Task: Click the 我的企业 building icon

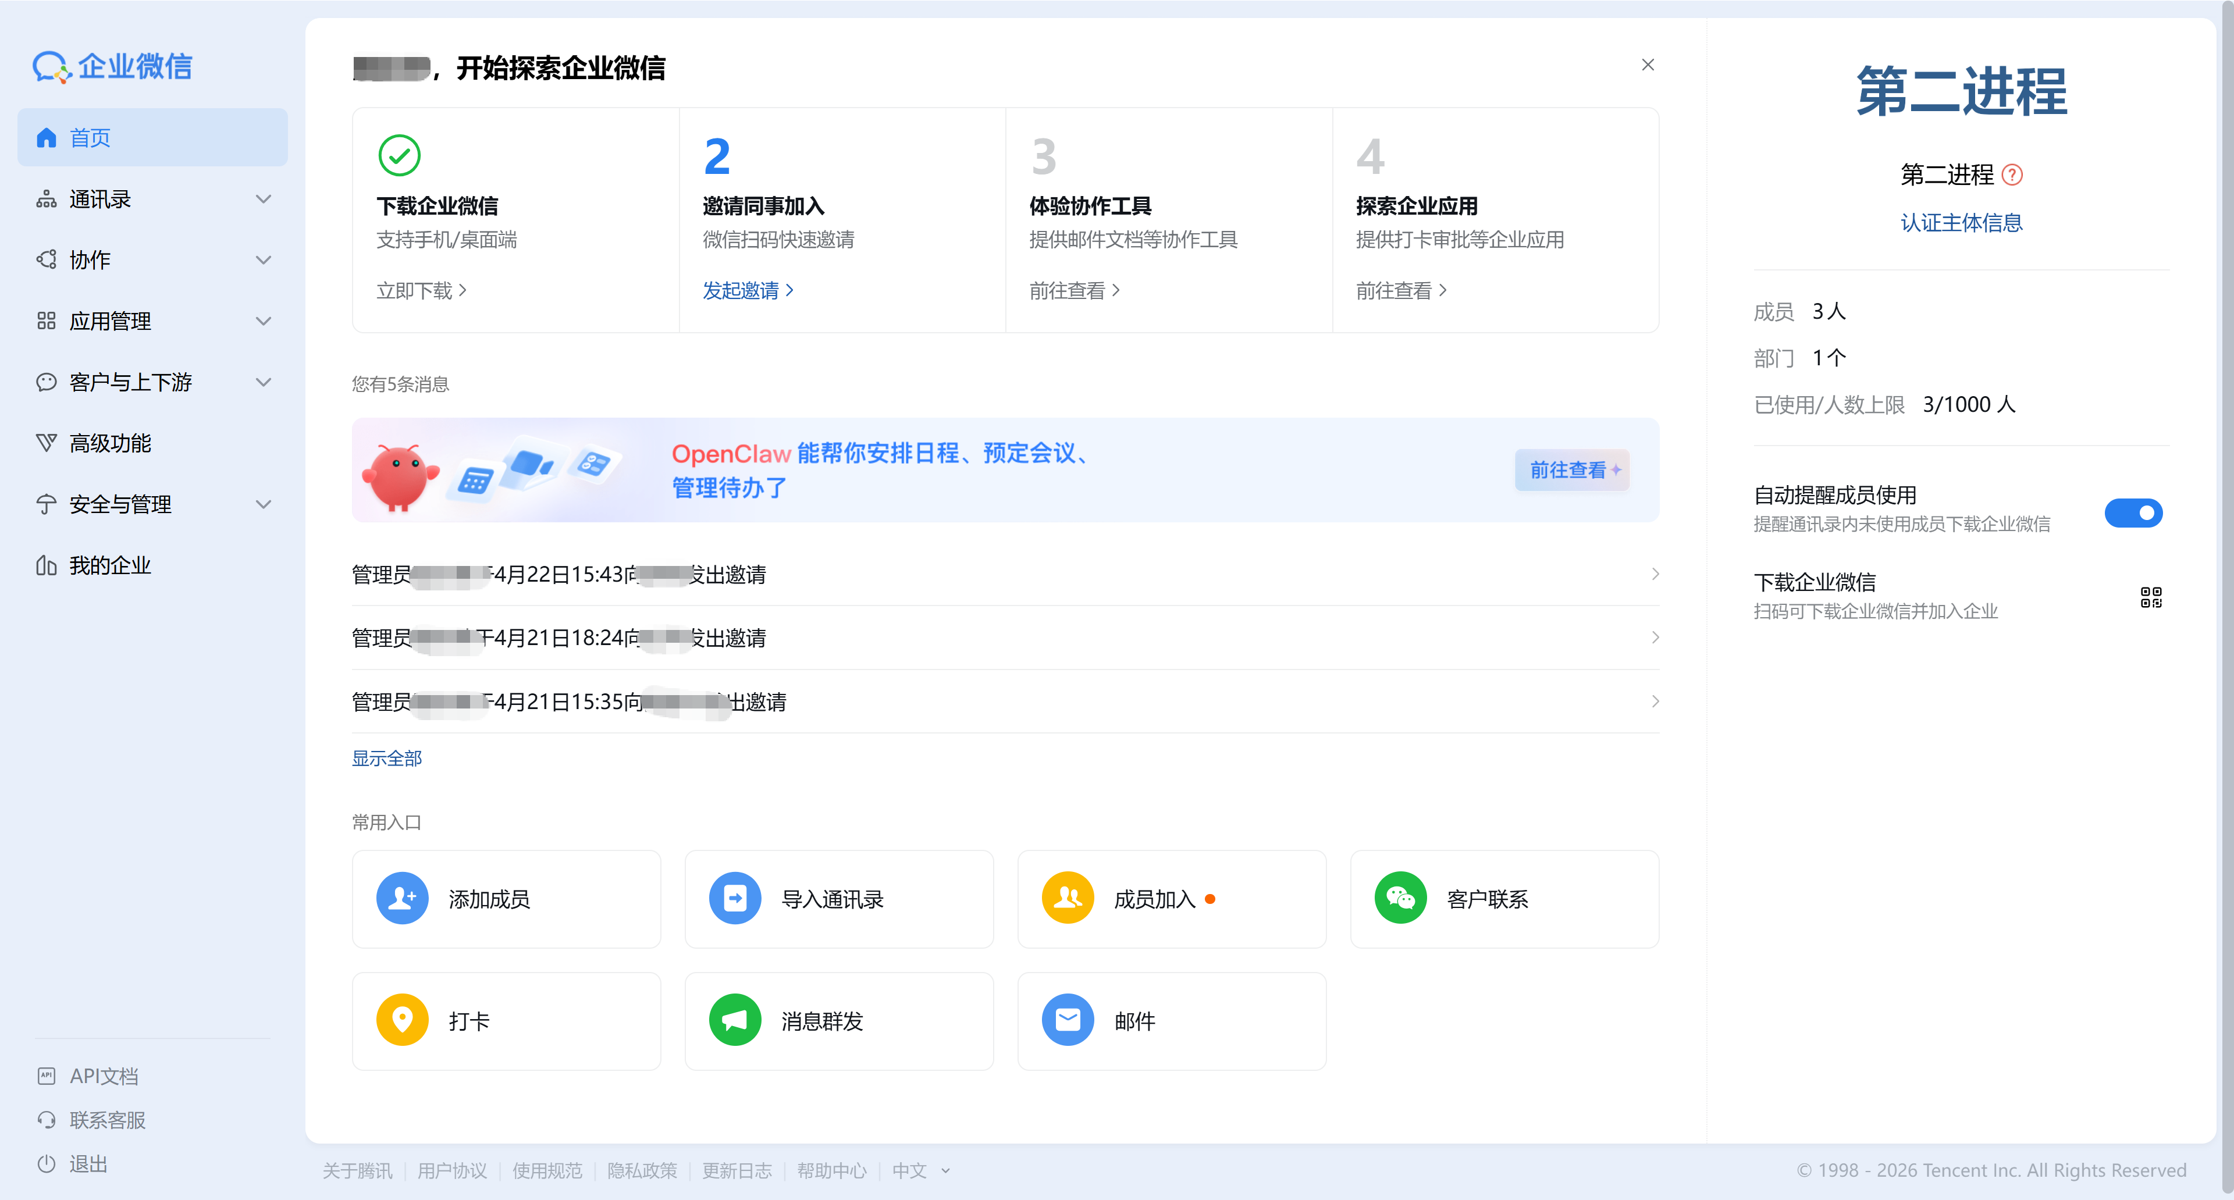Action: pos(46,565)
